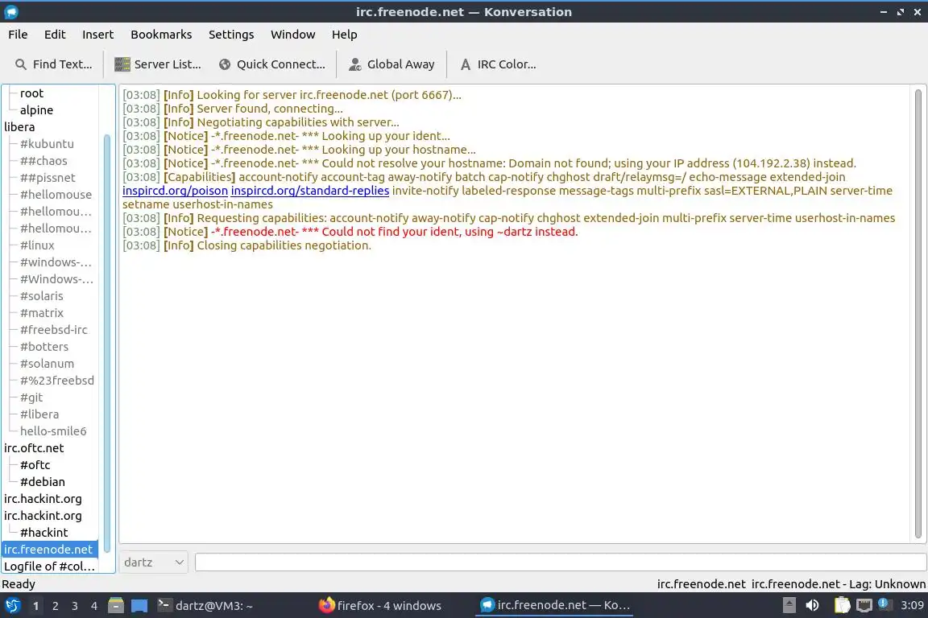The width and height of the screenshot is (928, 618).
Task: Open the clipboard tray icon
Action: (842, 605)
